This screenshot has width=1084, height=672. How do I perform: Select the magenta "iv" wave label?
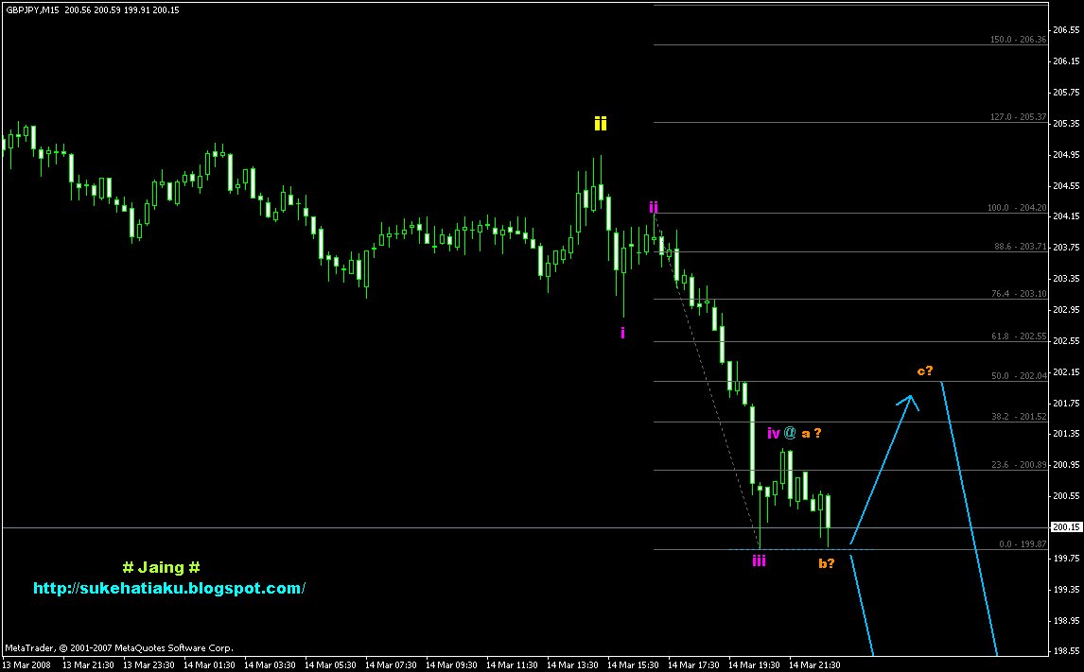(774, 433)
